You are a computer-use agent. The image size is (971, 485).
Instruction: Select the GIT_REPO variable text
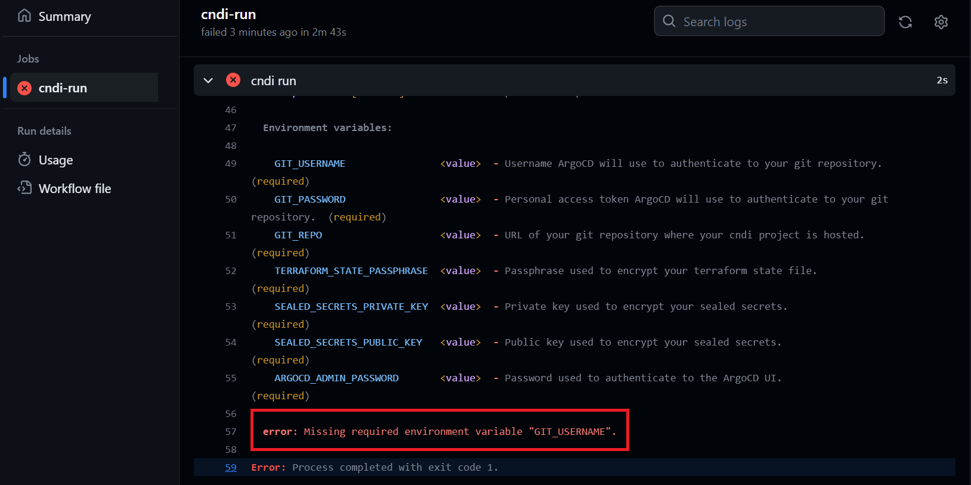coord(298,235)
